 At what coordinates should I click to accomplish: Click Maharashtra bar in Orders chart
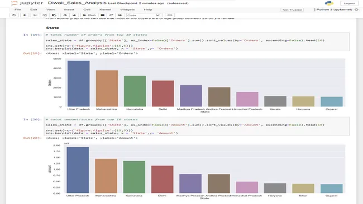pos(107,89)
